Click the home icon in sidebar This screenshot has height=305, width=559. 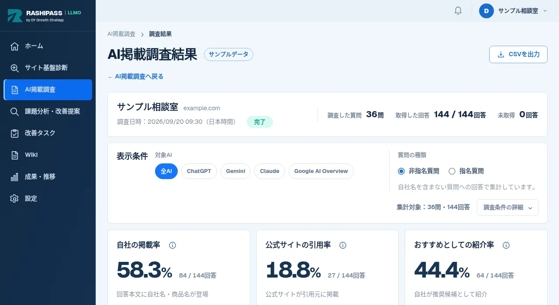click(15, 46)
